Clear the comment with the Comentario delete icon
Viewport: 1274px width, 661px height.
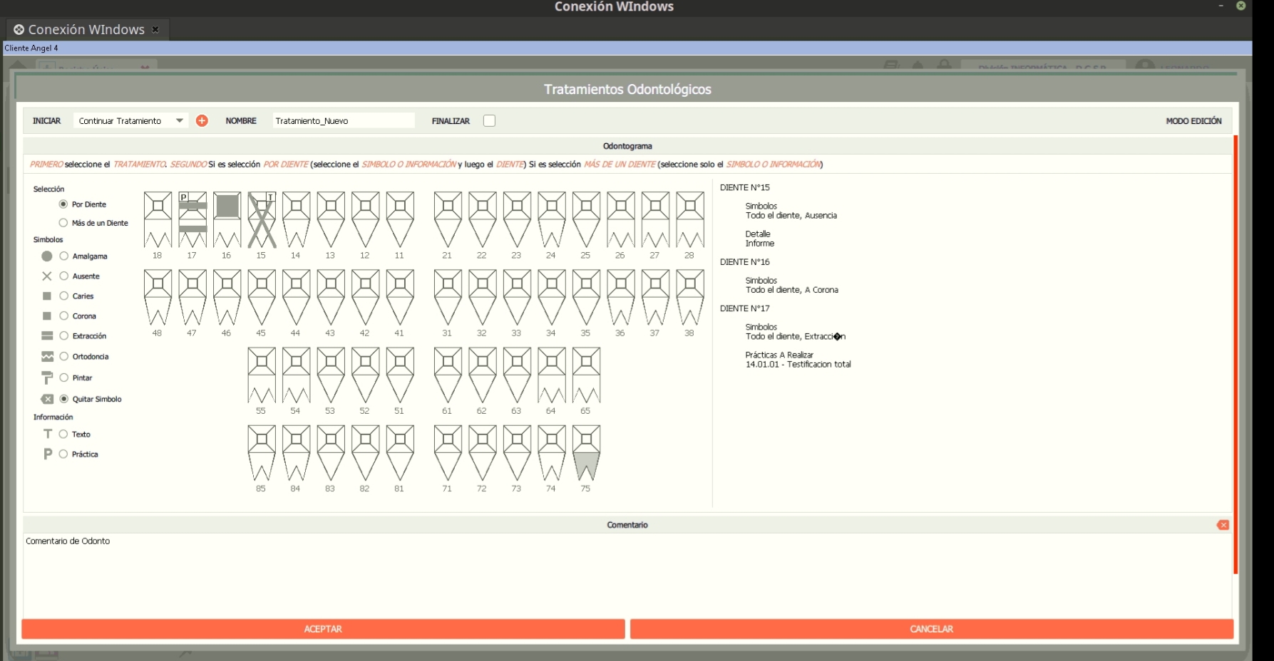coord(1223,525)
